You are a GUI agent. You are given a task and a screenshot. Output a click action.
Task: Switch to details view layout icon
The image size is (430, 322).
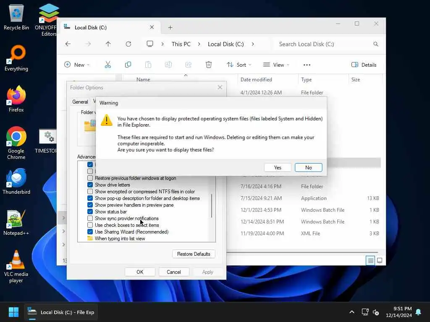(x=370, y=260)
